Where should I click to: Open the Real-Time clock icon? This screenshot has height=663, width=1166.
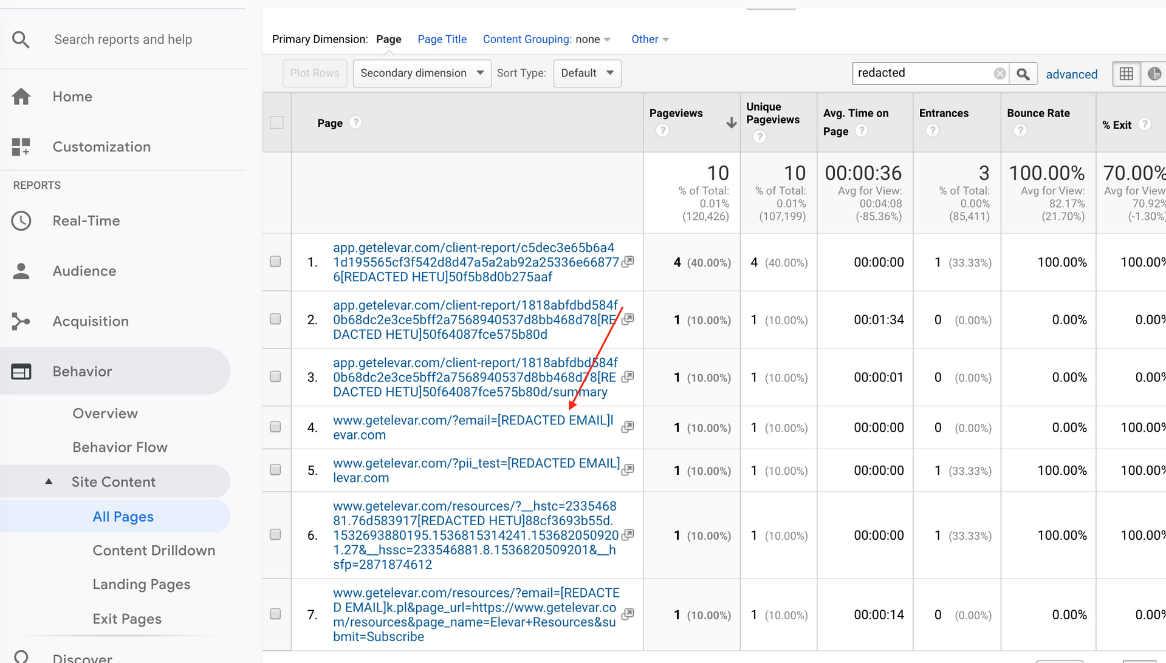click(21, 221)
